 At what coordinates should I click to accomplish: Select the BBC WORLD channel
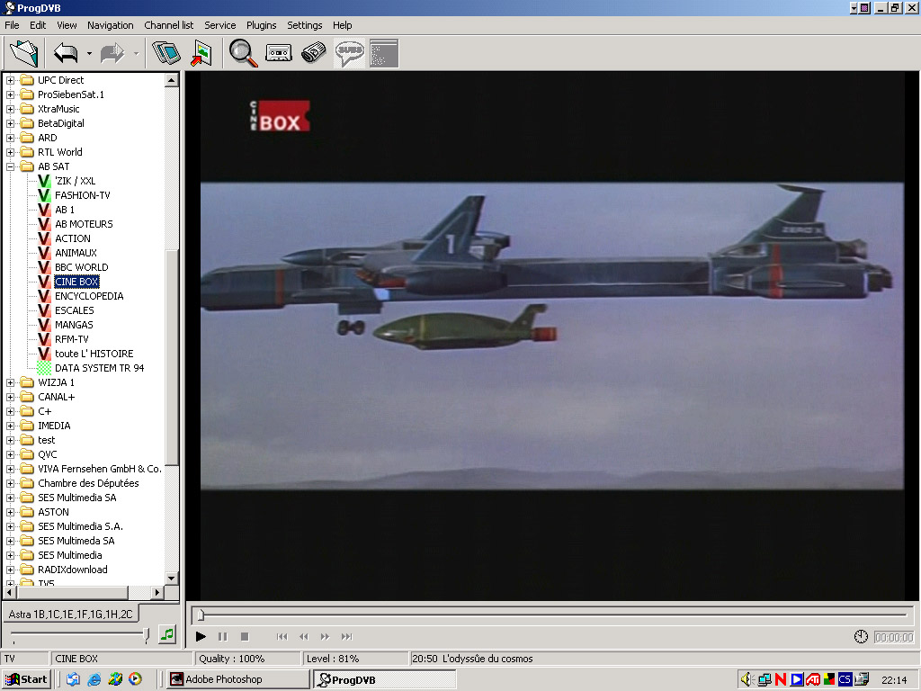[x=81, y=267]
